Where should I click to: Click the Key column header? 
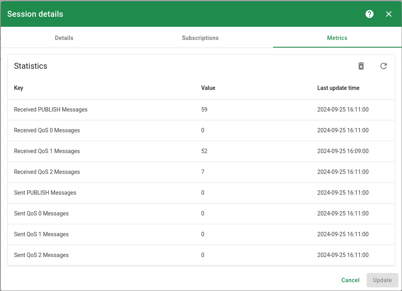(x=18, y=88)
